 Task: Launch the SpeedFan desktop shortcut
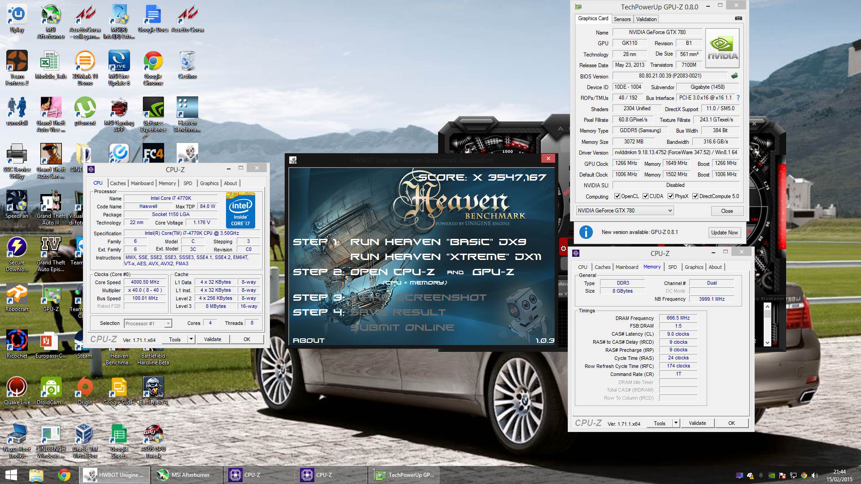17,204
